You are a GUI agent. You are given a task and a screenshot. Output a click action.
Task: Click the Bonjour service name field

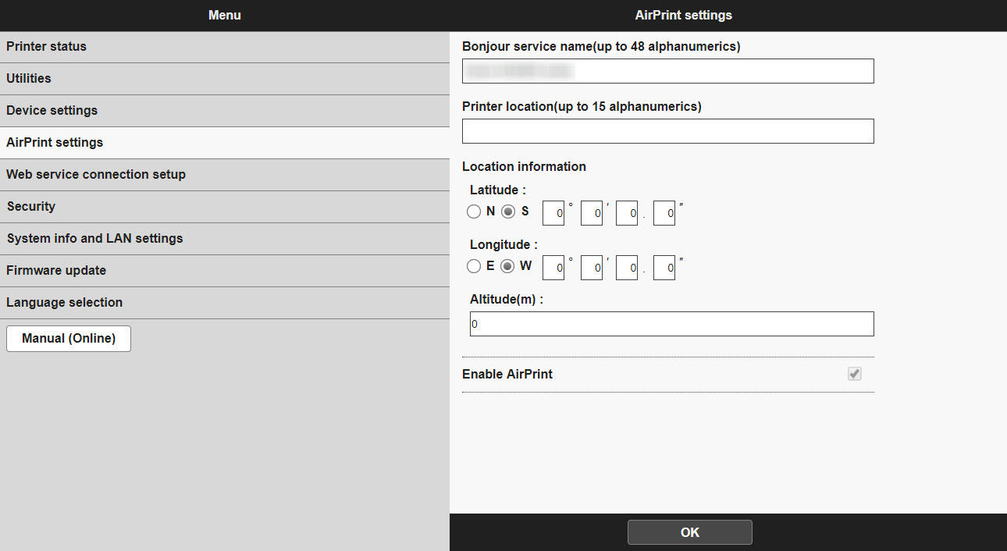click(x=667, y=71)
